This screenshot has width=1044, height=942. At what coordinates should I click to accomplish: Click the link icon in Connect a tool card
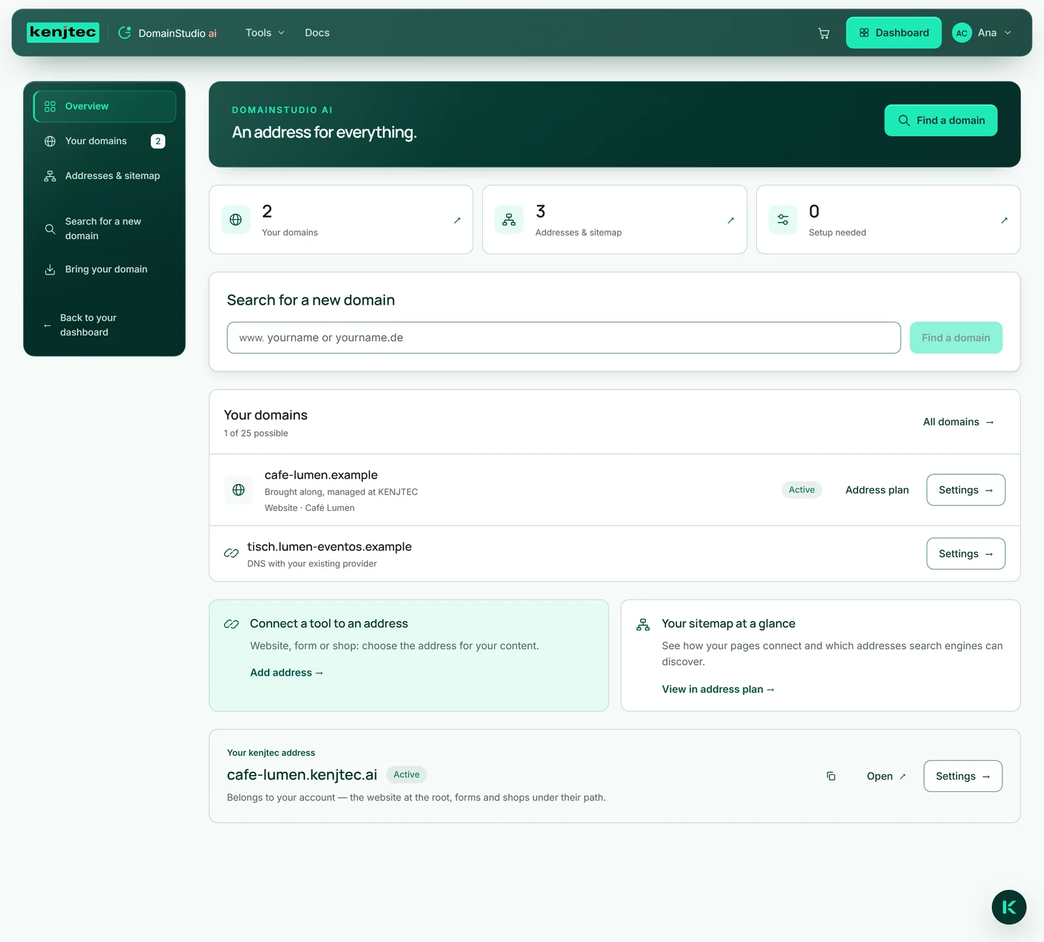pyautogui.click(x=231, y=624)
